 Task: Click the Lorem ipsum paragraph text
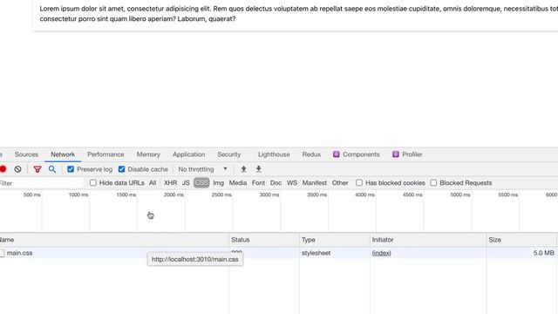tap(299, 14)
